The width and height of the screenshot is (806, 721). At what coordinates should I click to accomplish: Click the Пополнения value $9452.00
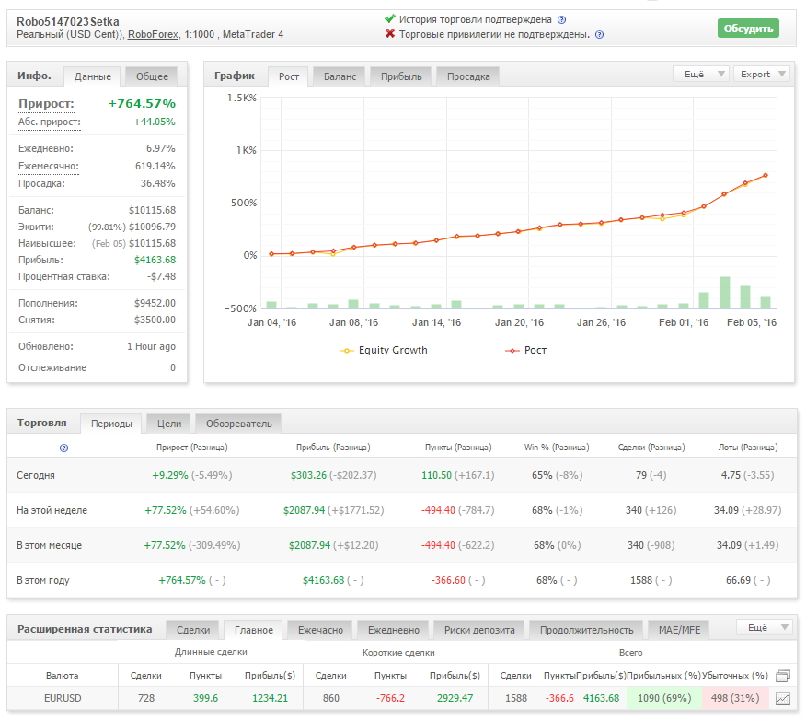(x=155, y=304)
